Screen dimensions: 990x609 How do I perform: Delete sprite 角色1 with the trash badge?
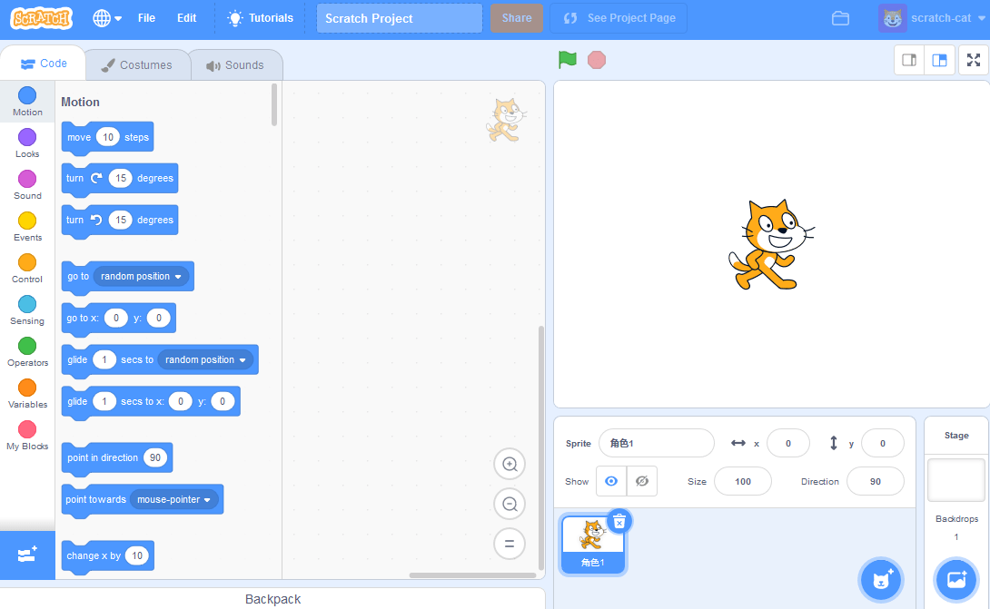[x=619, y=522]
